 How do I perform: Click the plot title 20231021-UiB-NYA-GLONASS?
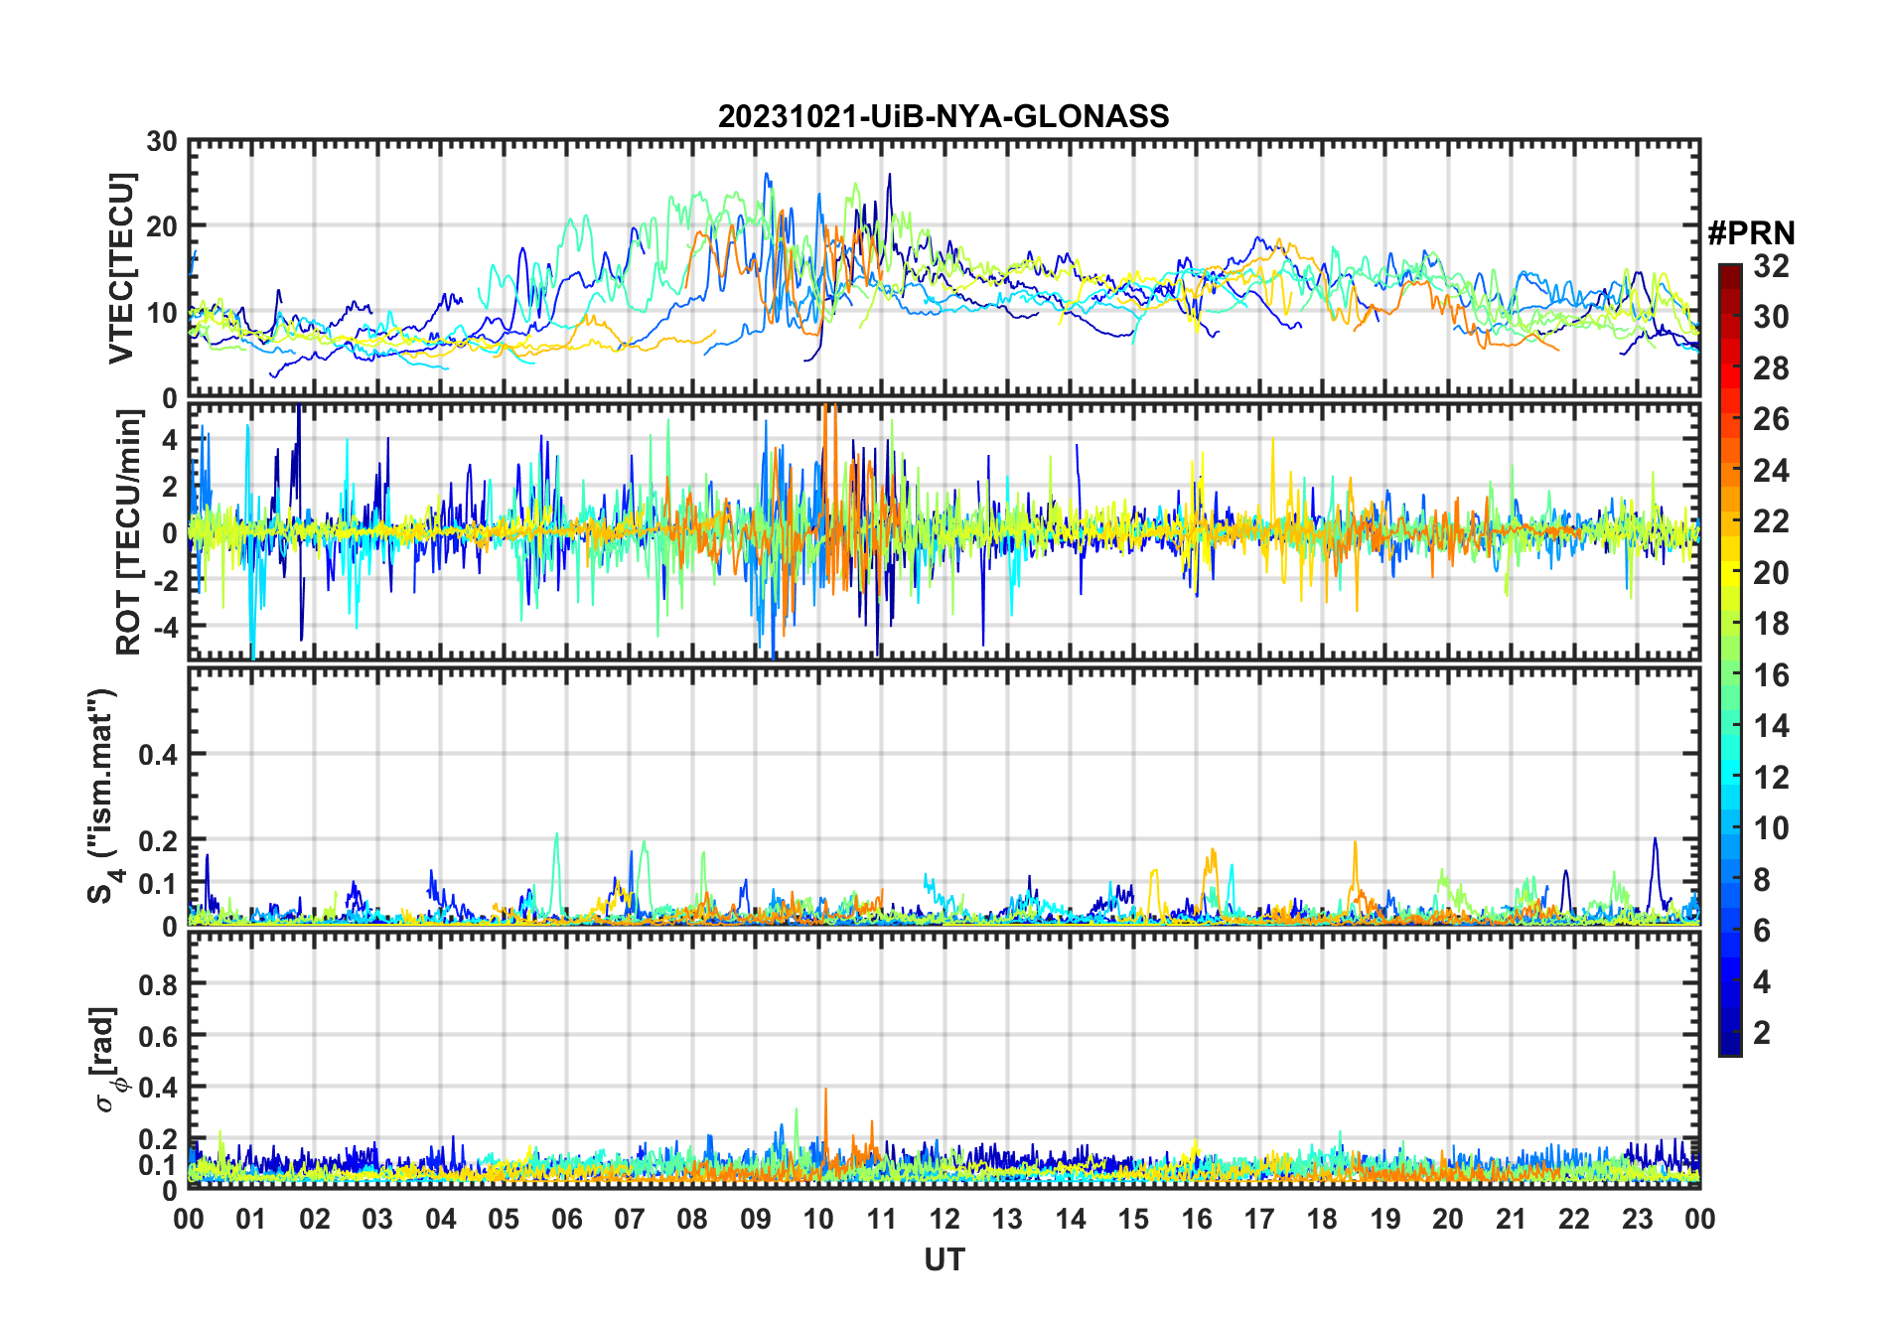coord(944,116)
